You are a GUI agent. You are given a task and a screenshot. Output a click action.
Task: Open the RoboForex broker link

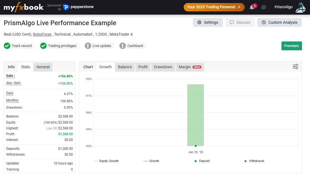point(42,34)
